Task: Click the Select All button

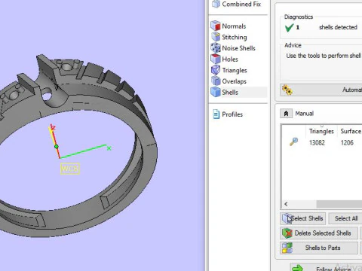Action: pos(345,218)
